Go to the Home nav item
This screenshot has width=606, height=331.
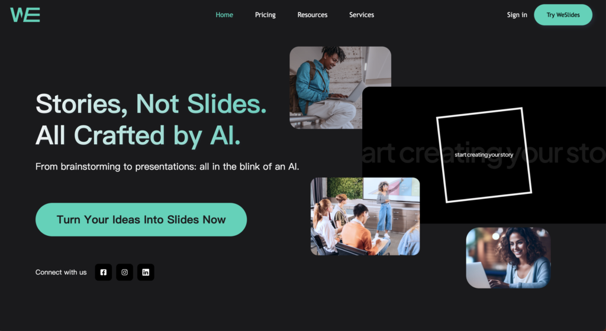tap(224, 15)
